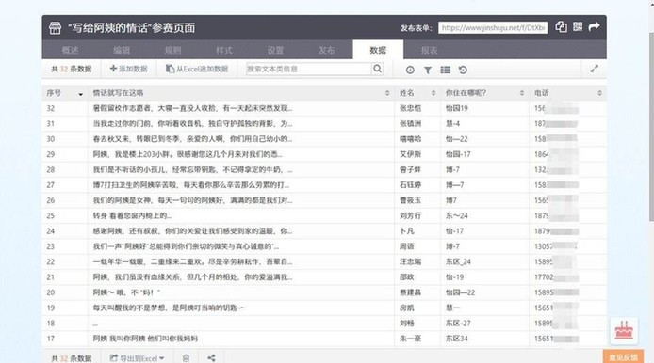Image resolution: width=654 pixels, height=363 pixels.
Task: Switch to the 概述 tab
Action: coord(70,50)
